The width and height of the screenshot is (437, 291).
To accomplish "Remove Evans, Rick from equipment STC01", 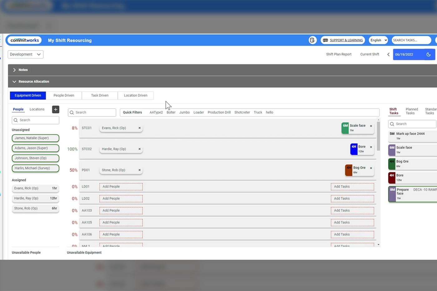I will pyautogui.click(x=140, y=128).
